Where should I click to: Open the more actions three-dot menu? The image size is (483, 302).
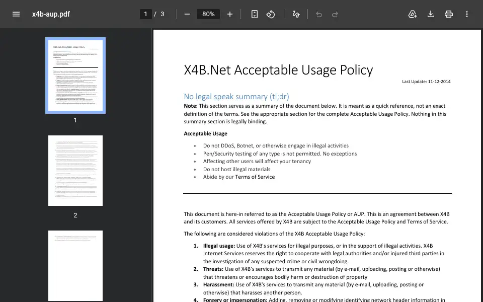coord(467,14)
